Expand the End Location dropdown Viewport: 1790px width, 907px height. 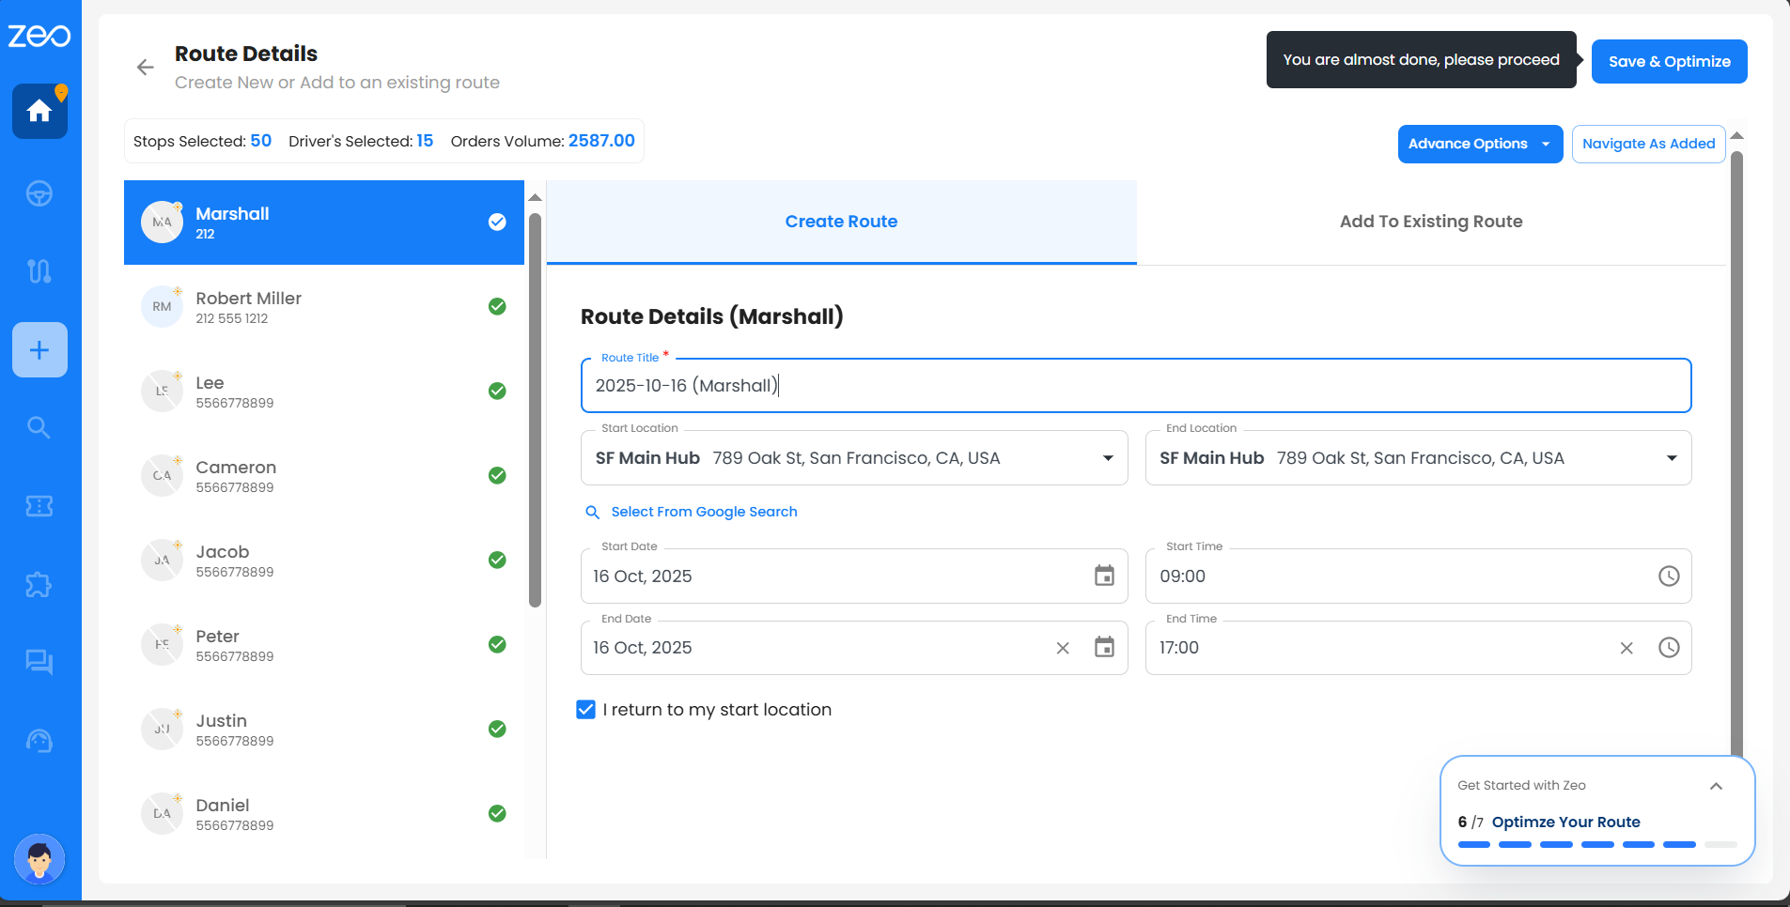pos(1672,458)
